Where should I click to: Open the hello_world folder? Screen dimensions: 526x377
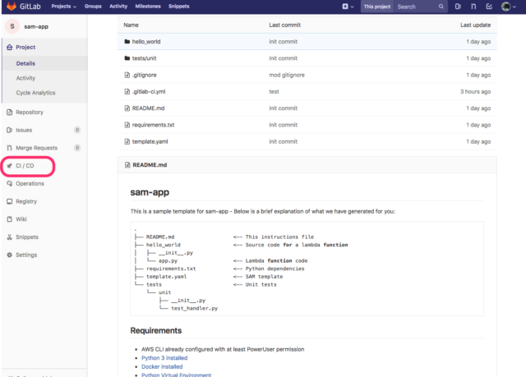tap(146, 42)
